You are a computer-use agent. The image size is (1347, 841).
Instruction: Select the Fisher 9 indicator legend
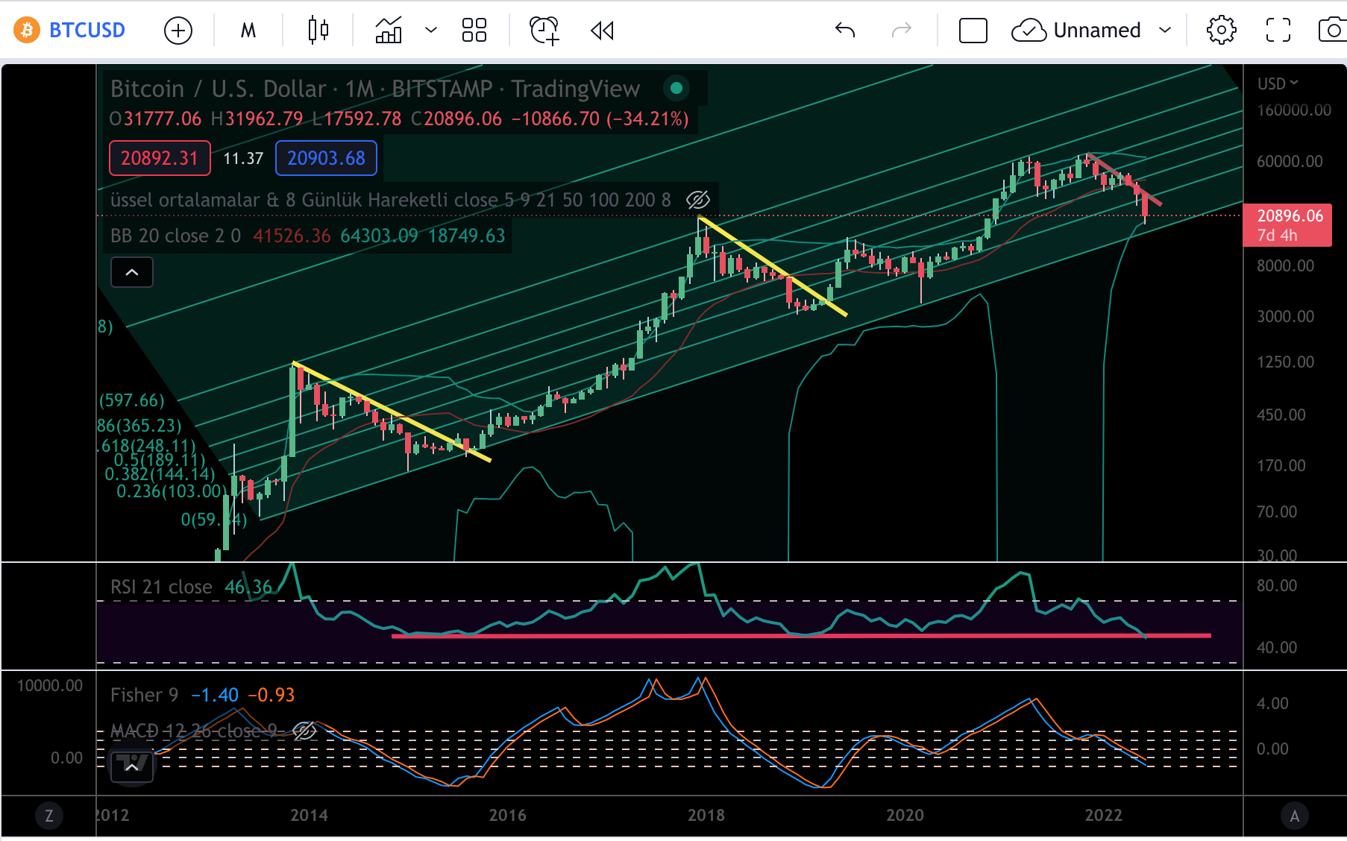(144, 695)
